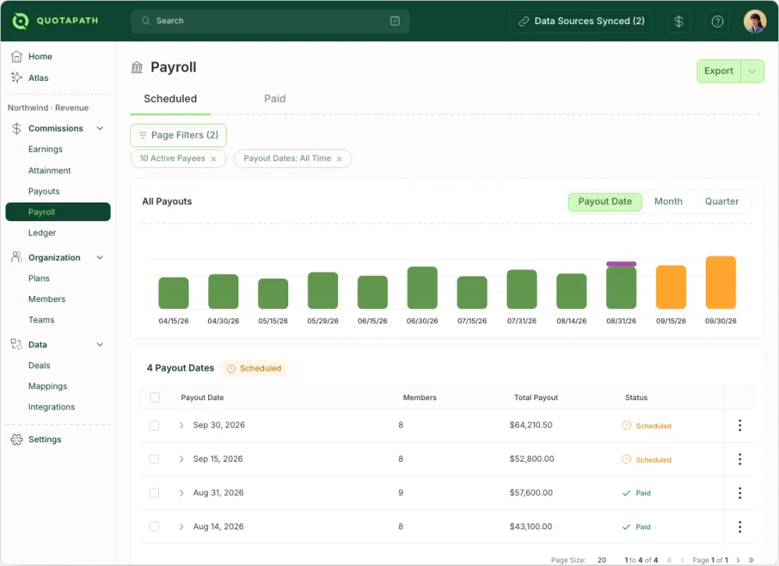Click the Data section icon

pyautogui.click(x=16, y=344)
